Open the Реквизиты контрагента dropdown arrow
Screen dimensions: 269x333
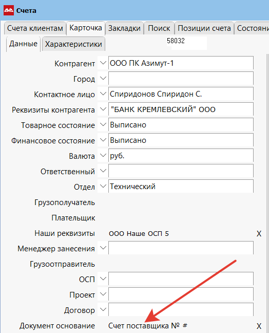[x=103, y=109]
